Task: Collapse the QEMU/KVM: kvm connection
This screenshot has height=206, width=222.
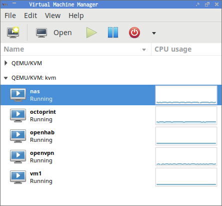Action: (6, 78)
